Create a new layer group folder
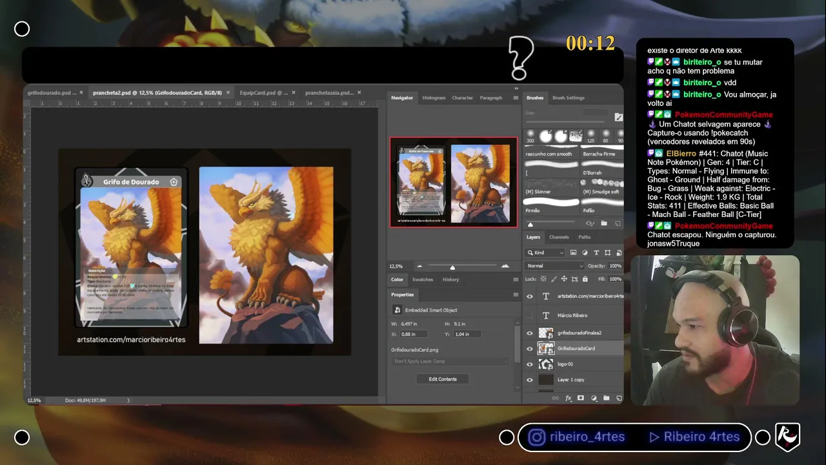Viewport: 826px width, 465px height. 607,398
